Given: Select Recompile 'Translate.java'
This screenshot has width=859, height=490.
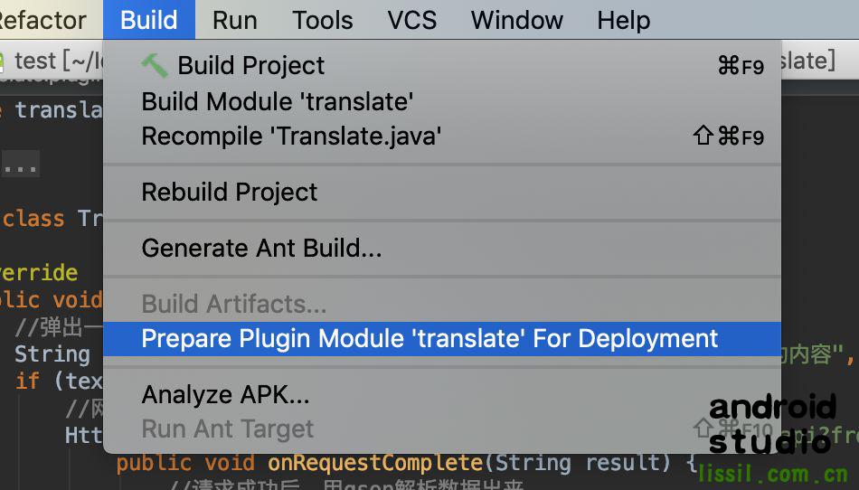Looking at the screenshot, I should [x=441, y=136].
